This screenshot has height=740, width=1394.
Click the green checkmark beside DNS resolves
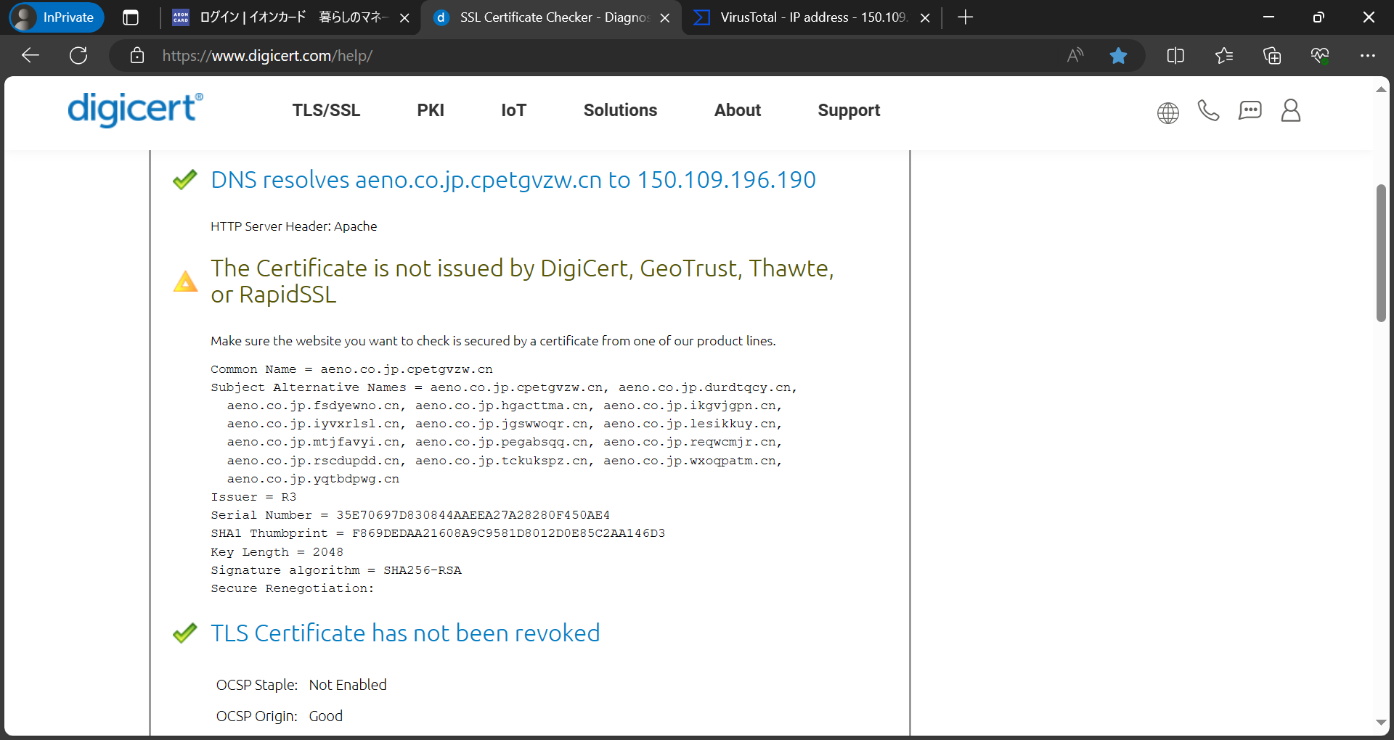tap(185, 179)
